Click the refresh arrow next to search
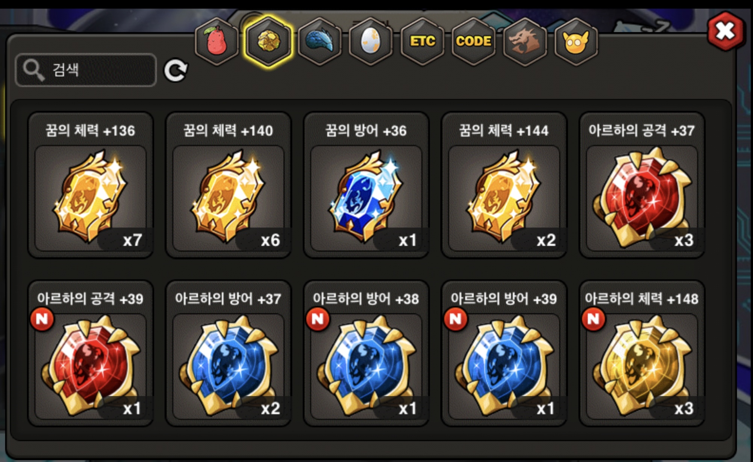Viewport: 753px width, 462px height. coord(176,70)
